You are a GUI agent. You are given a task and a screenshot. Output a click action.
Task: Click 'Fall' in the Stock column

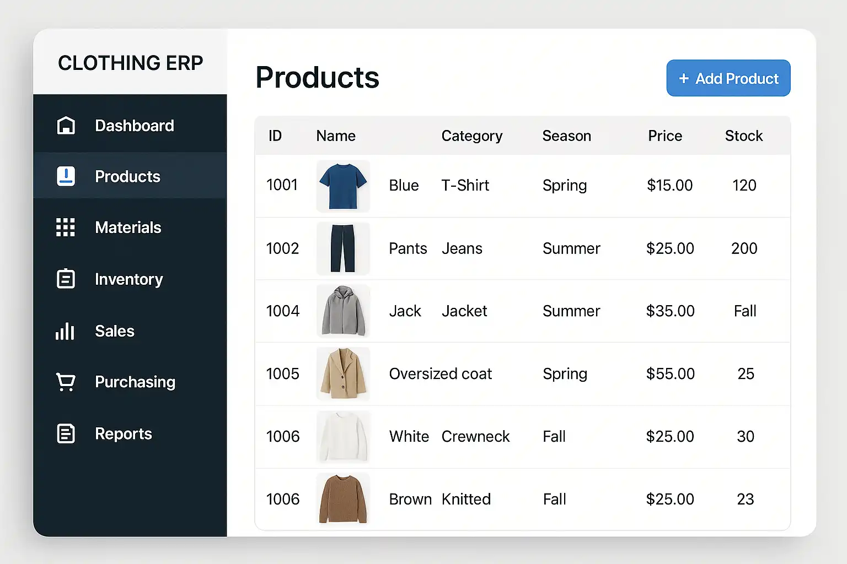(745, 311)
